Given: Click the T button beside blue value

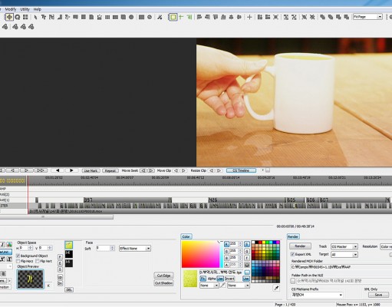Looking at the screenshot, I should tap(246, 258).
